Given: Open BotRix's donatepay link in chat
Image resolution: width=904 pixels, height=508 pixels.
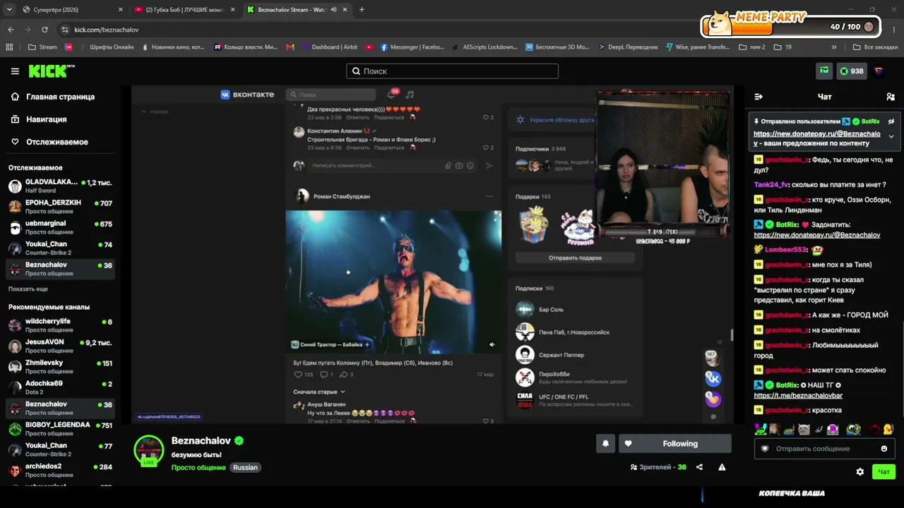Looking at the screenshot, I should pyautogui.click(x=817, y=235).
